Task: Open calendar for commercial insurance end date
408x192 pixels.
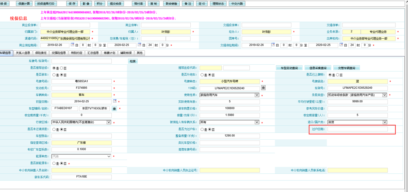Action: [x=139, y=45]
